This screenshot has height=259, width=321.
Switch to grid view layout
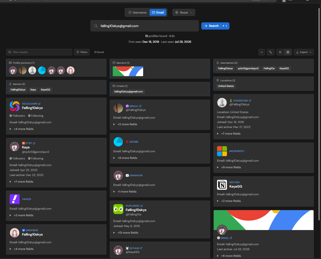tap(288, 52)
